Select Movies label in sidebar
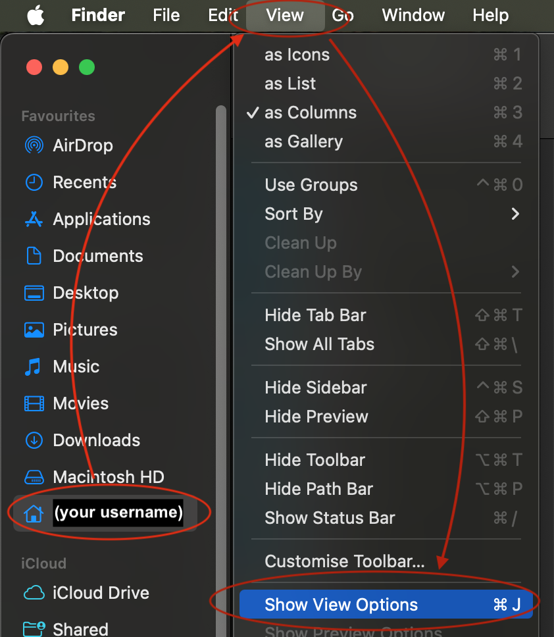Screen dimensions: 554x637 click(x=81, y=403)
